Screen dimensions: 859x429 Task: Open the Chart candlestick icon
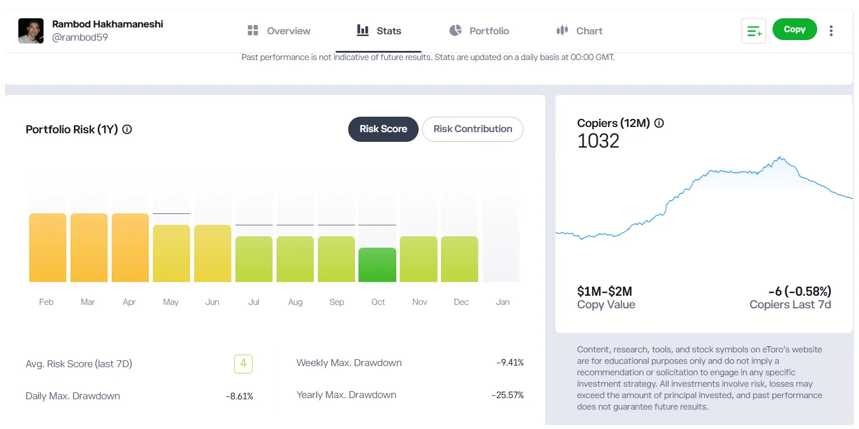click(562, 30)
